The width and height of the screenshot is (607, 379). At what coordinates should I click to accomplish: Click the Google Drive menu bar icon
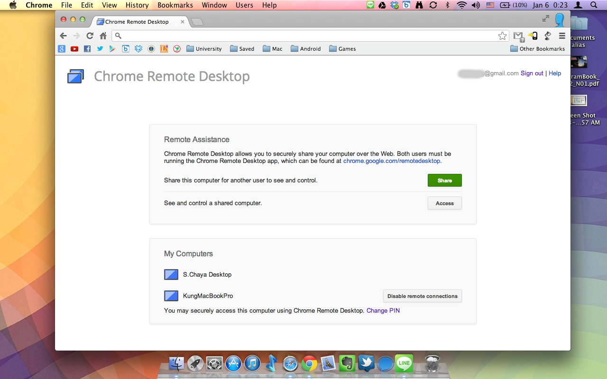coord(382,5)
